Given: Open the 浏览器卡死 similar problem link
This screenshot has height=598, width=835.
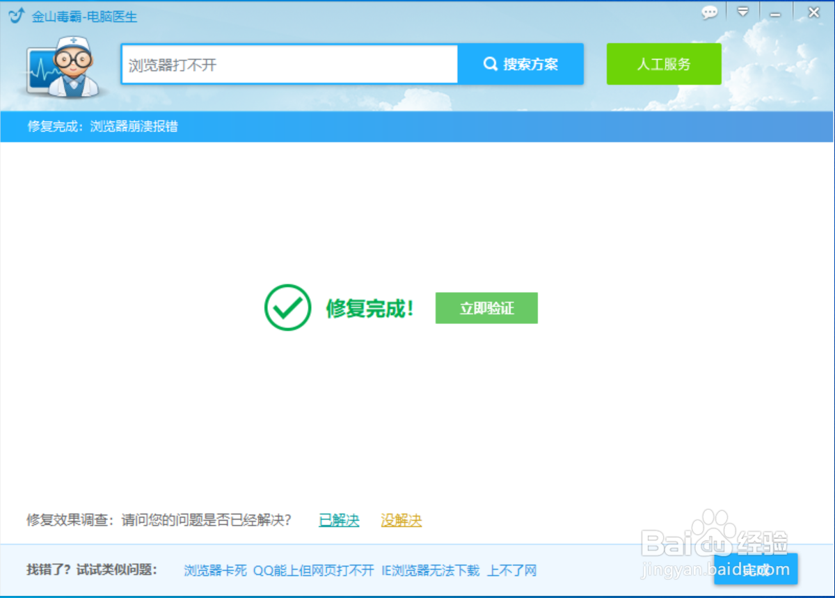Looking at the screenshot, I should click(x=215, y=569).
